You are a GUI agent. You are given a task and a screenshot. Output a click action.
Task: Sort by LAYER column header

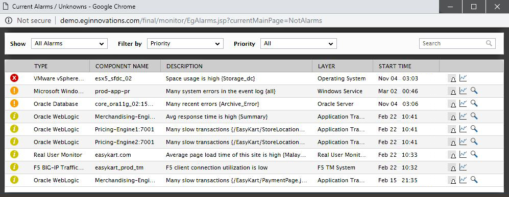[327, 66]
